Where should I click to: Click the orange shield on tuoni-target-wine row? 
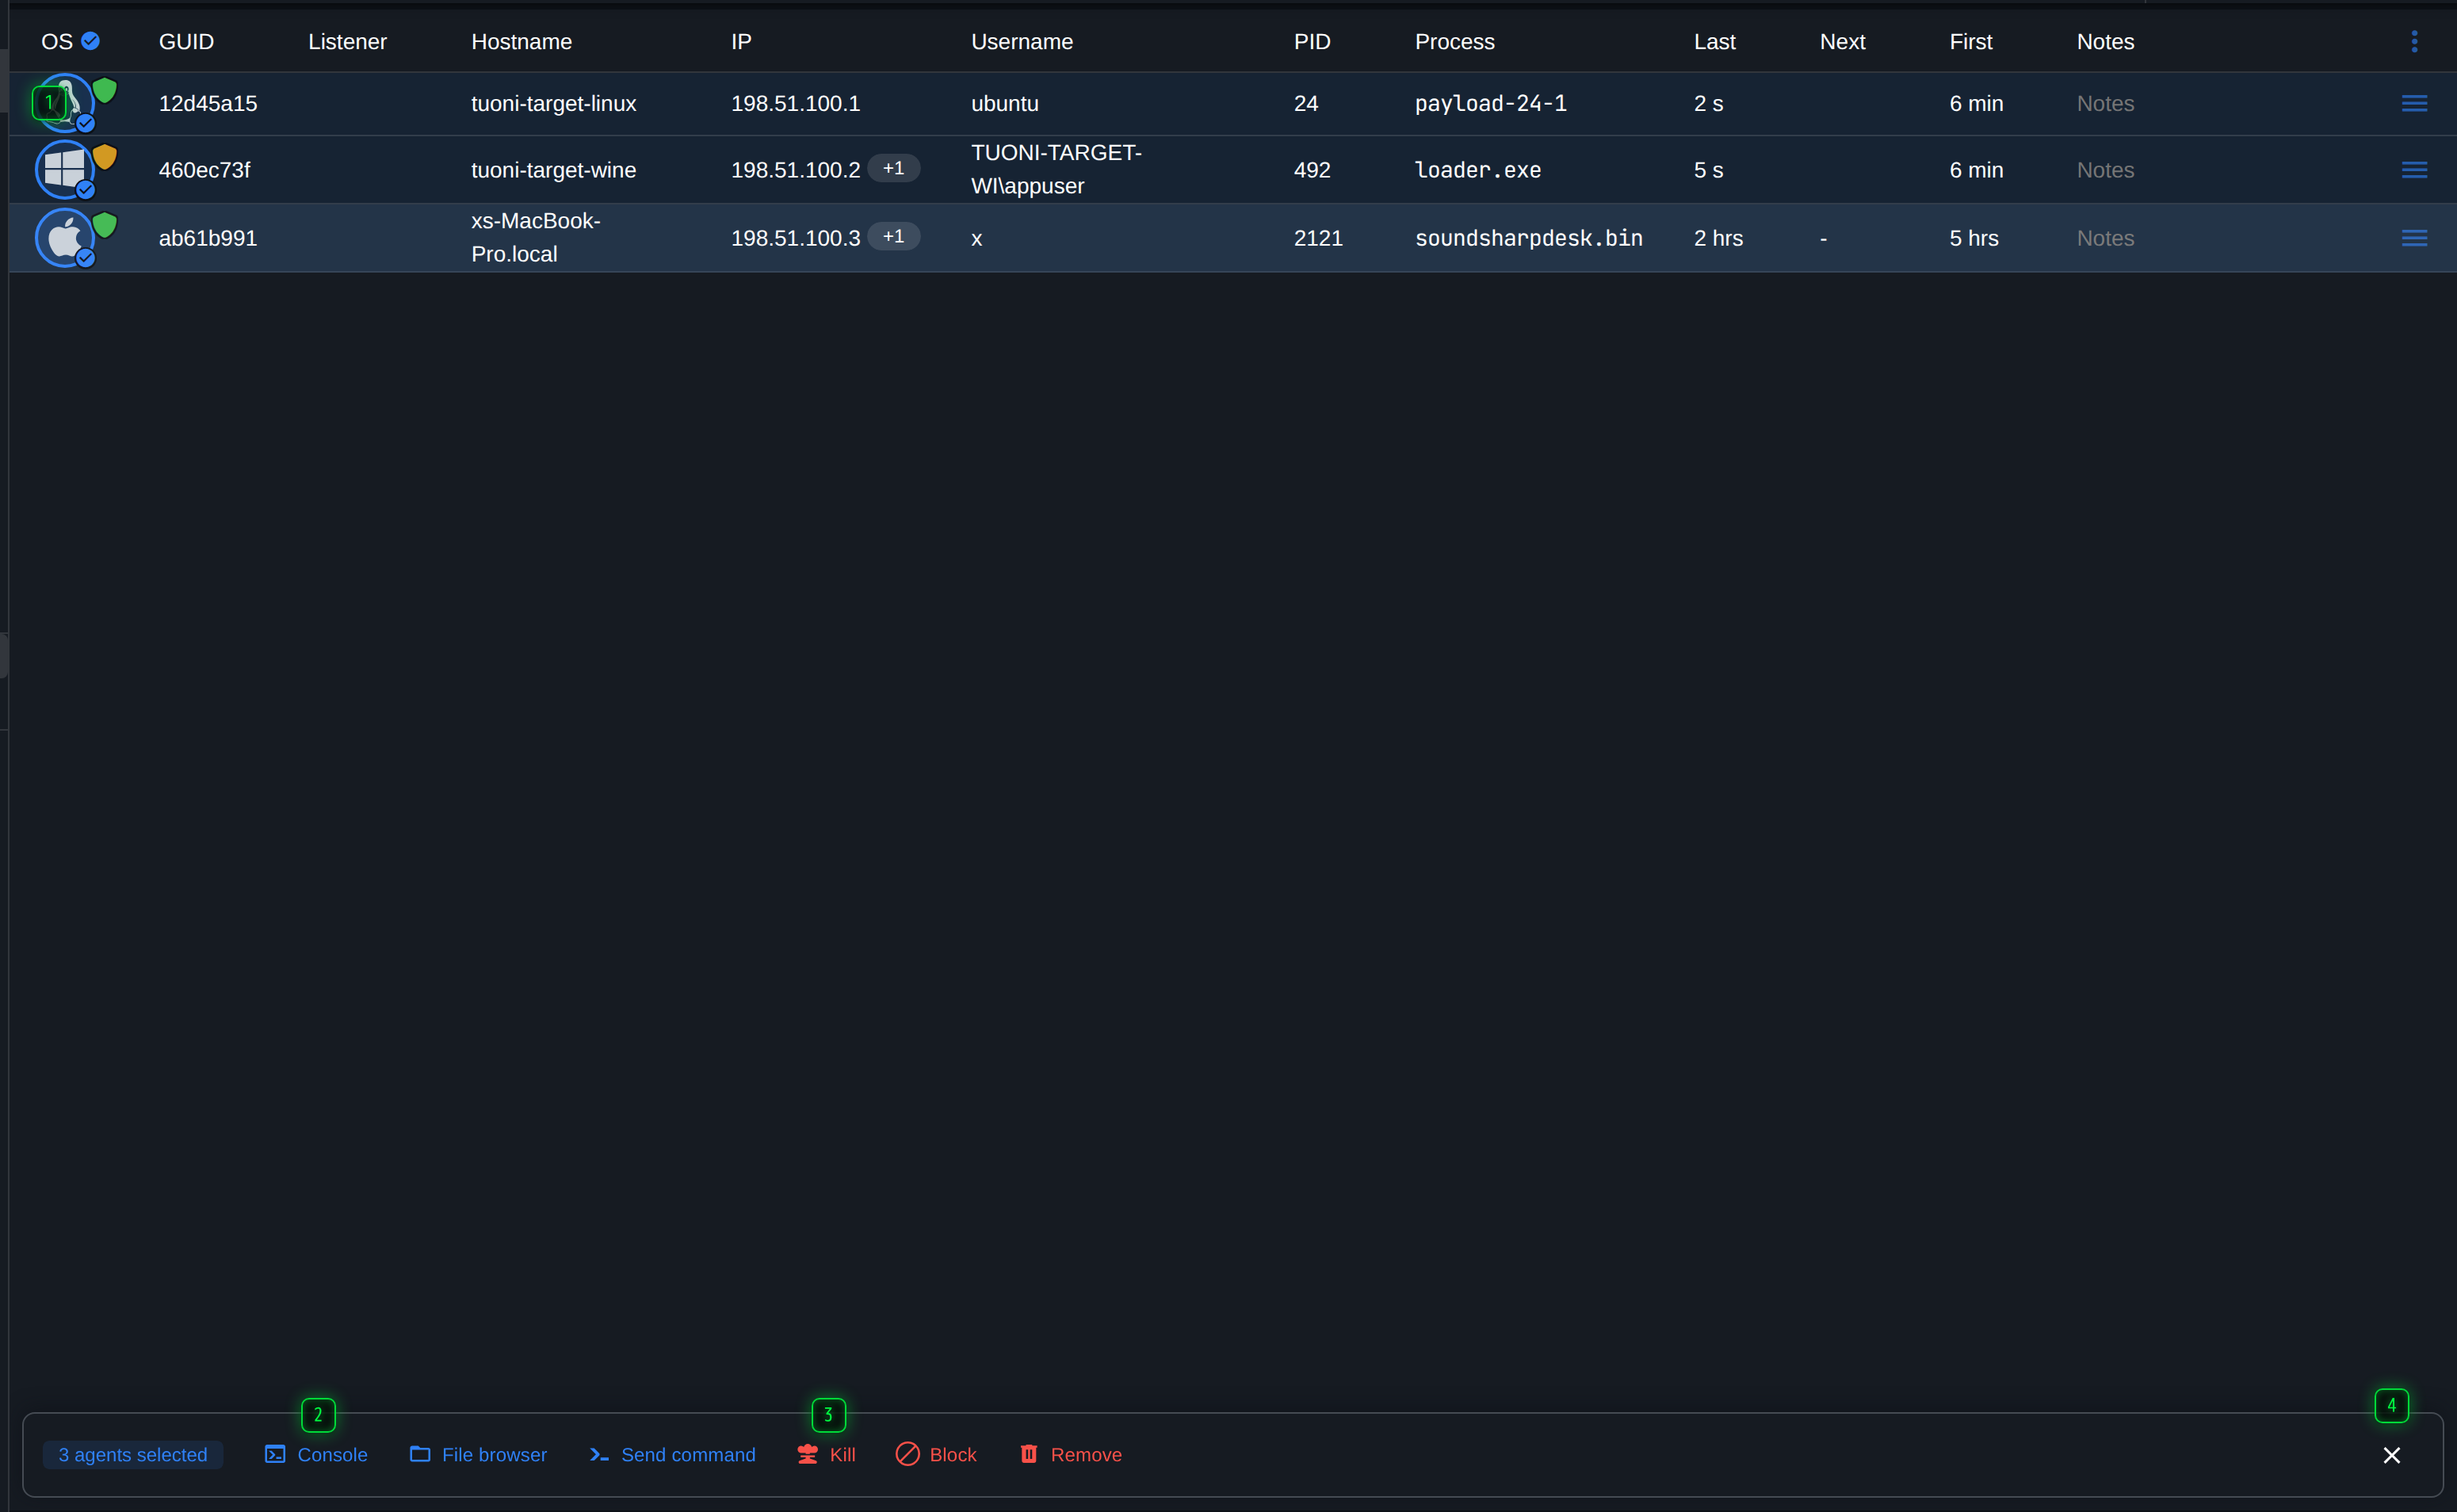(105, 157)
